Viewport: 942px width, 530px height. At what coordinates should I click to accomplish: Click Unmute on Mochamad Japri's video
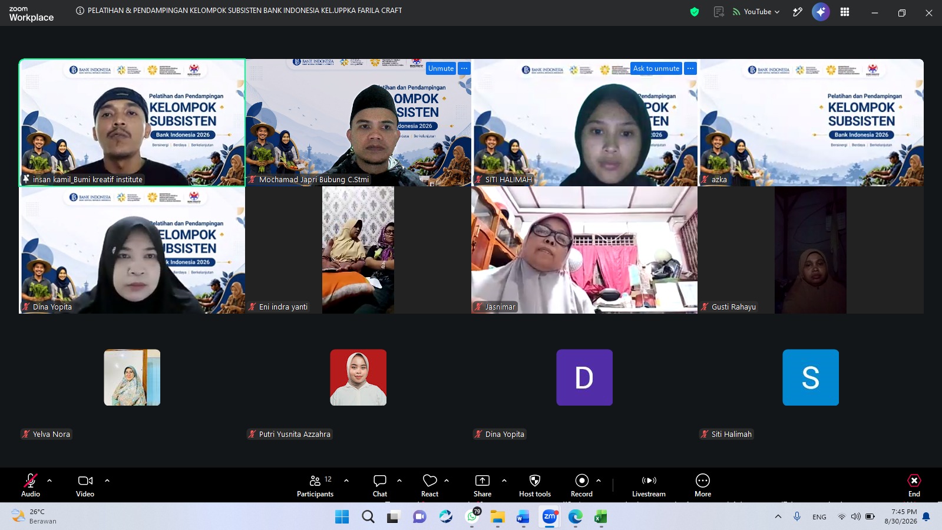click(x=441, y=68)
